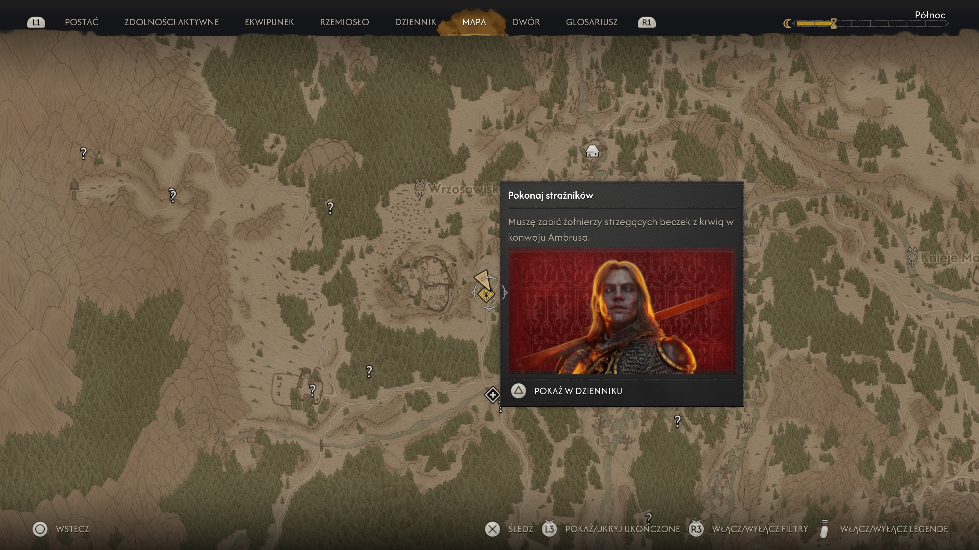Image resolution: width=979 pixels, height=550 pixels.
Task: Click ŚLEDŹ to track the quest
Action: pos(521,529)
